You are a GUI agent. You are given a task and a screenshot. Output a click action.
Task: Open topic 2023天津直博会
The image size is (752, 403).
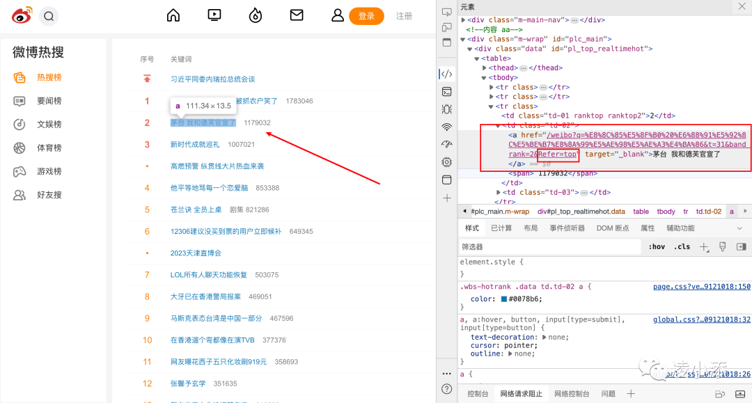[x=196, y=253]
